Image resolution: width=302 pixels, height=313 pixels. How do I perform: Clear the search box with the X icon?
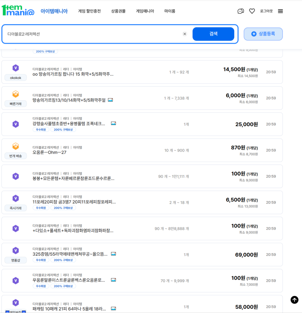[185, 34]
